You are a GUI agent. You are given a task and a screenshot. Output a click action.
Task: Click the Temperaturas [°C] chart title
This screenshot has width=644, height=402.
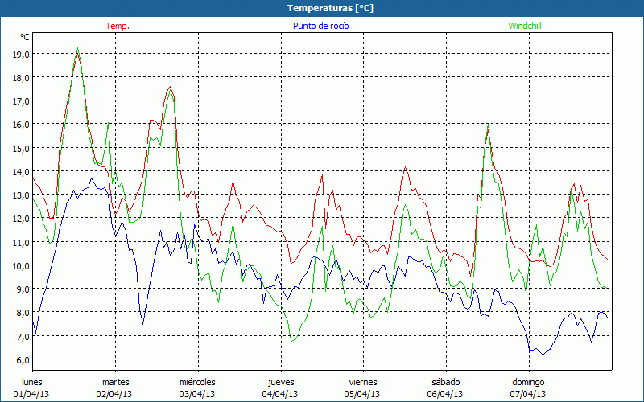(330, 7)
